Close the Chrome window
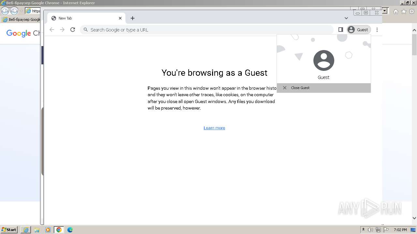Image resolution: width=417 pixels, height=234 pixels. (x=377, y=13)
